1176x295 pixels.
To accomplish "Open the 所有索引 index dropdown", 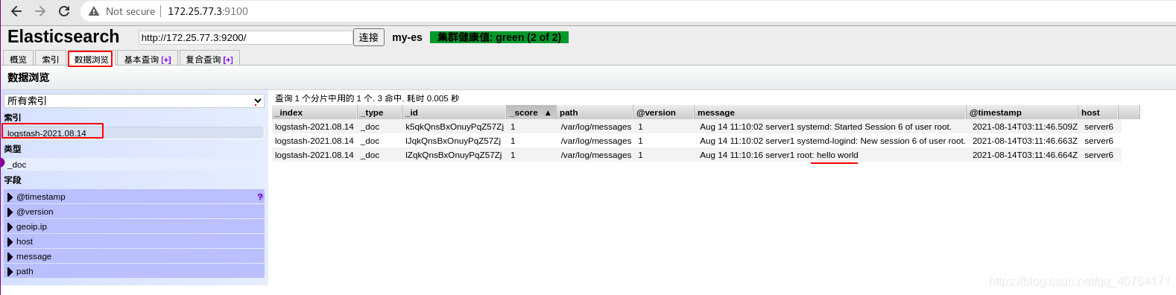I will click(134, 101).
